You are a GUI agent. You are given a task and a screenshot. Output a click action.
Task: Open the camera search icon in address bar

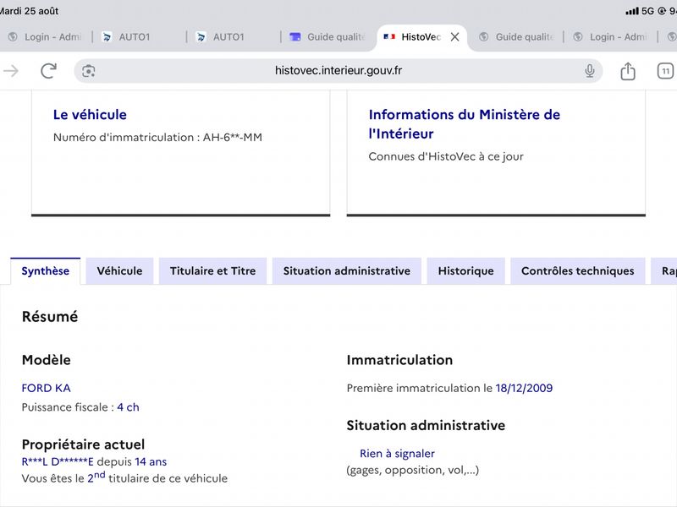pos(89,71)
